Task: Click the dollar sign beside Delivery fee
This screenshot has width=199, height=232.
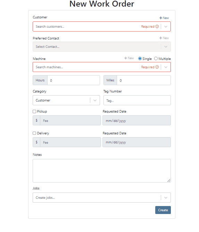Action: click(36, 142)
